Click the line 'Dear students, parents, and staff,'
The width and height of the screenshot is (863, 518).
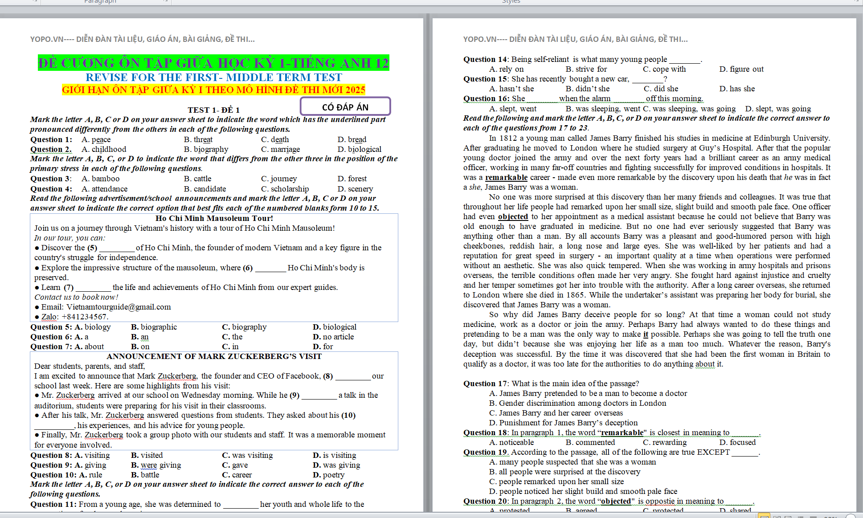pyautogui.click(x=90, y=366)
